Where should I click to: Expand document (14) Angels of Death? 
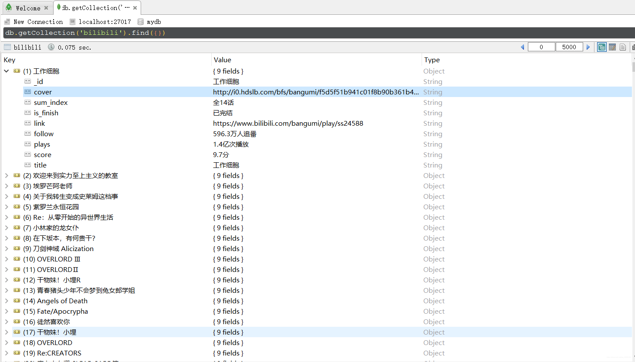click(x=7, y=301)
